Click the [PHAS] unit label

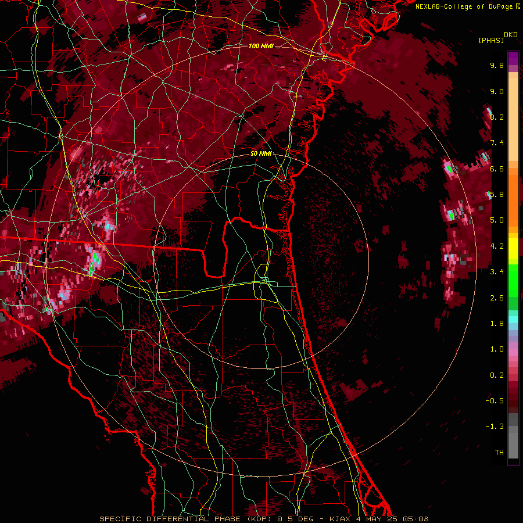491,41
